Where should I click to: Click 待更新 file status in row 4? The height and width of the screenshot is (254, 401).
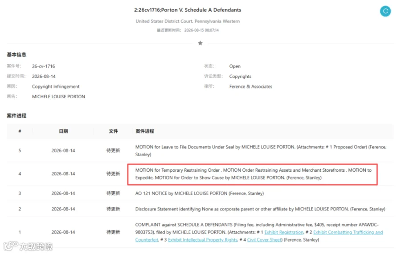click(x=113, y=174)
